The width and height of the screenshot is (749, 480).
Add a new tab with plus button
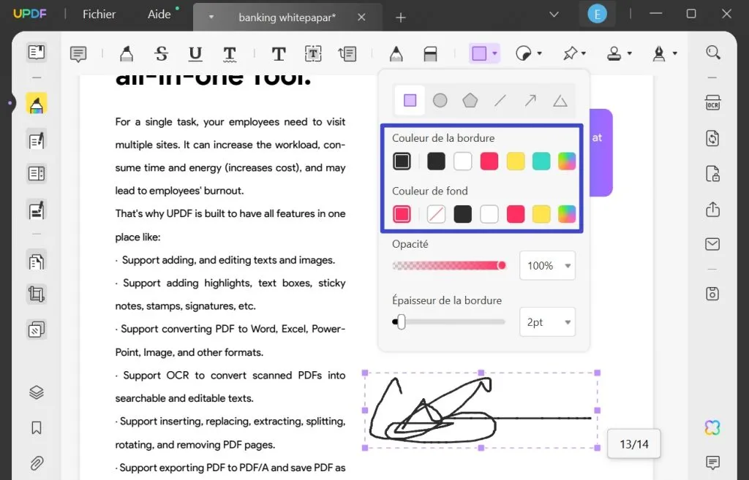click(x=401, y=18)
